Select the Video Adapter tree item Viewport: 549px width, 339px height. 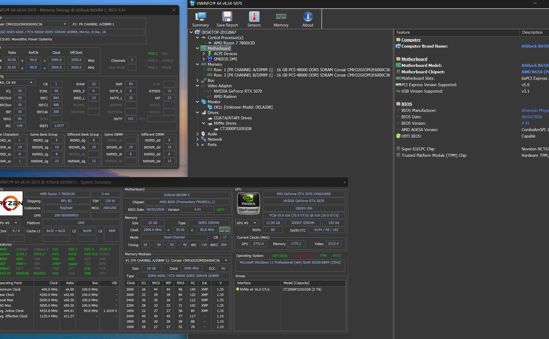click(x=220, y=86)
